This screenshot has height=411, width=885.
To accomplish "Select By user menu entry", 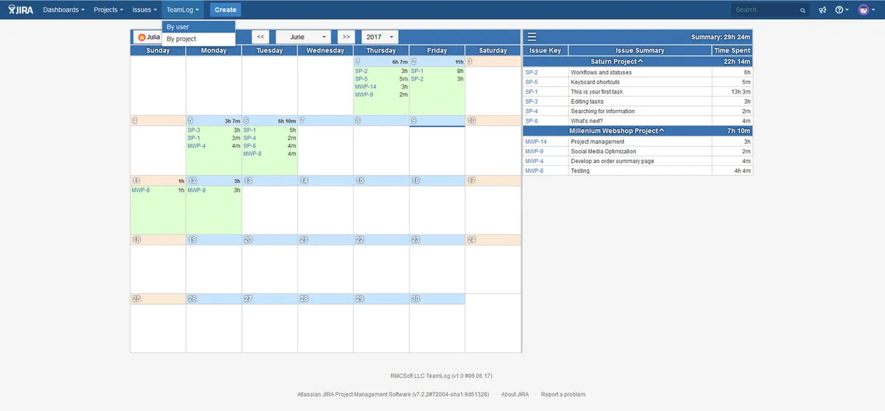I will 198,27.
